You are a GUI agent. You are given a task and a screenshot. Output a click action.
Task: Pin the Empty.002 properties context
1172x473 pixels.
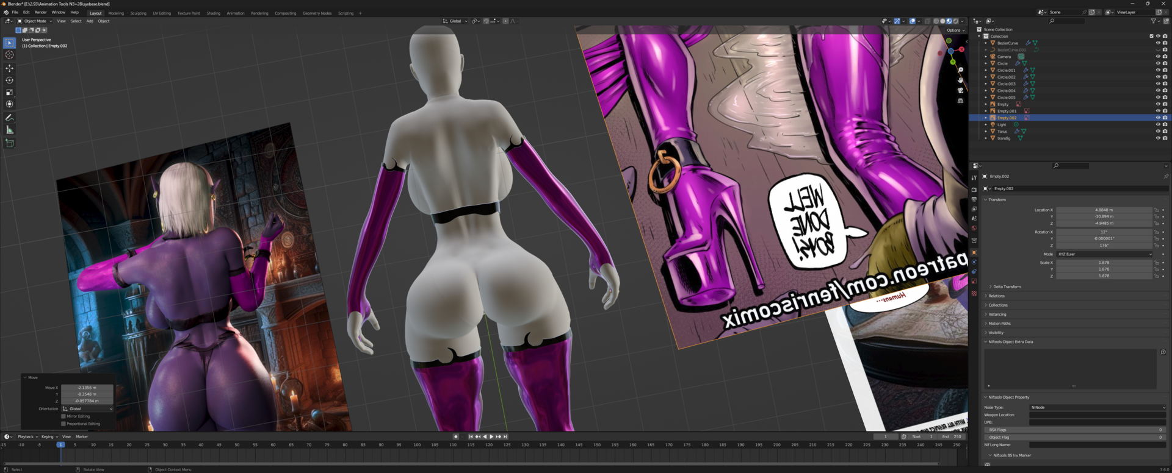(1165, 176)
